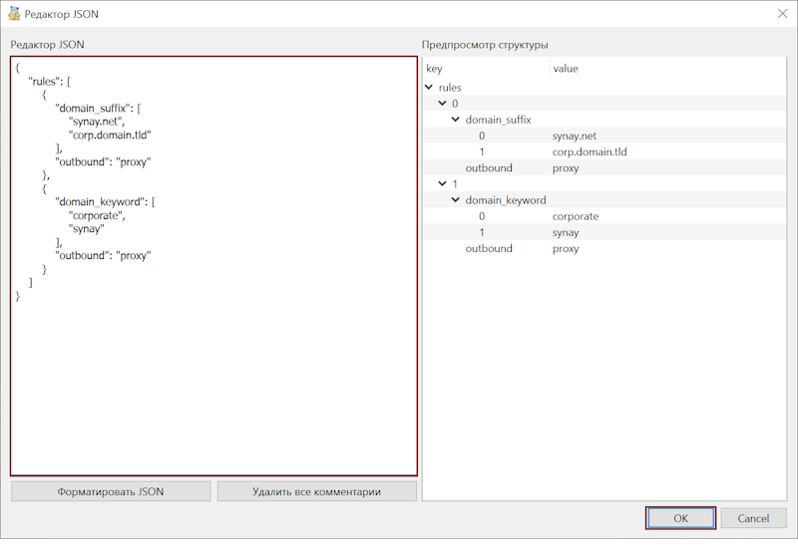Dismiss dialog with Cancel button

(x=753, y=518)
